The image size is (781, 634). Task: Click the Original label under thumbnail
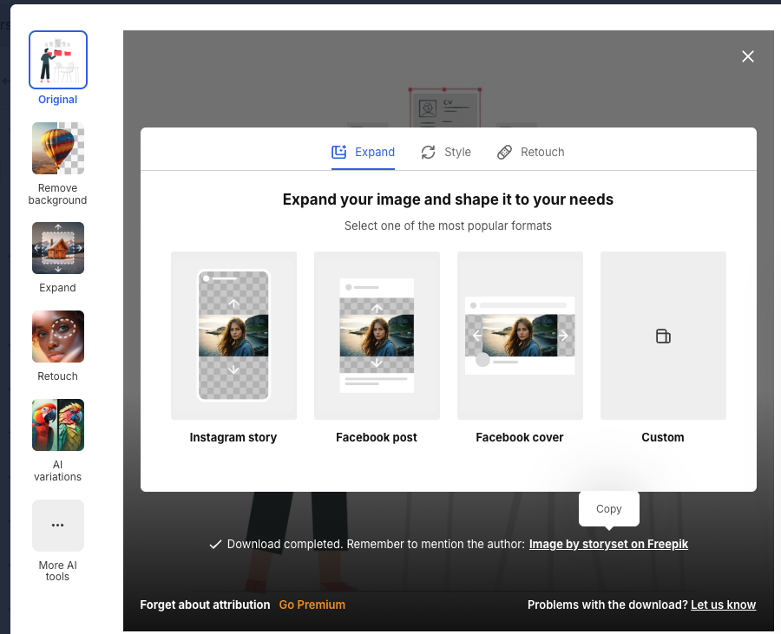[x=58, y=100]
